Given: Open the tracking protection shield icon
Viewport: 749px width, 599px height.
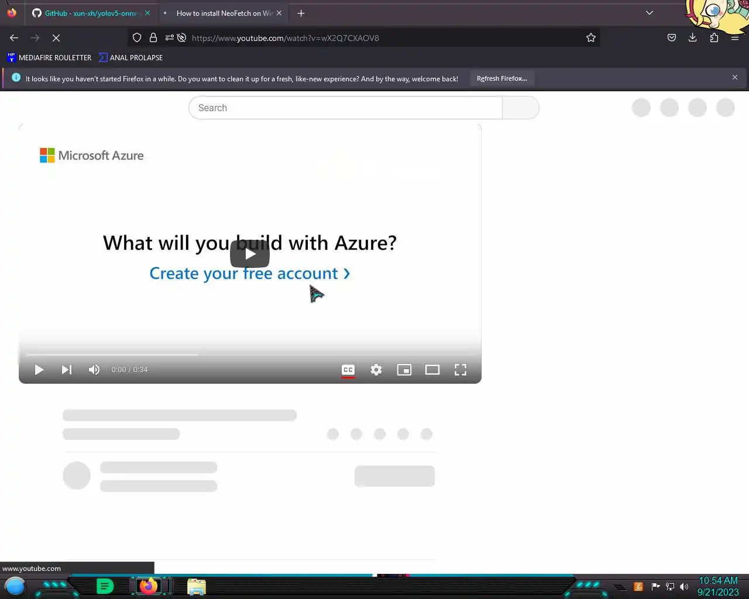Looking at the screenshot, I should click(137, 37).
